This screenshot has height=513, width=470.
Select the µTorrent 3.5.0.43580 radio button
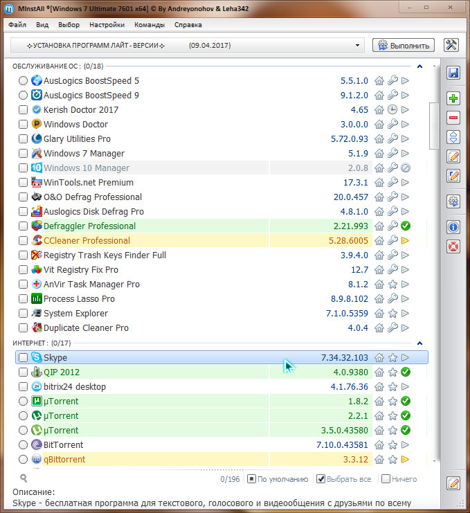pyautogui.click(x=23, y=430)
